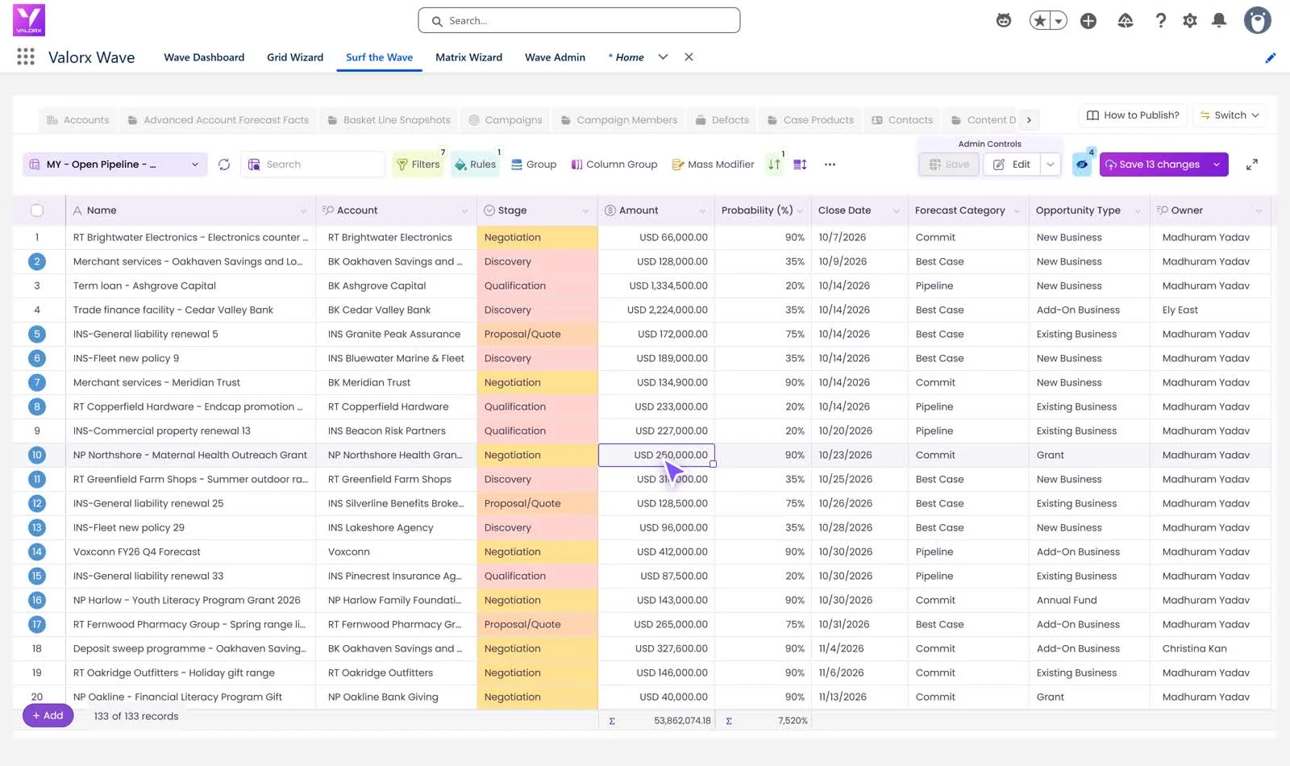Select row 2 Merchant services Oakhaven
The height and width of the screenshot is (766, 1290).
pos(36,261)
